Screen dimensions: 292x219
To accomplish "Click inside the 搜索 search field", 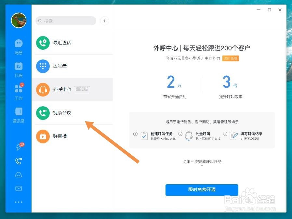I will (65, 21).
